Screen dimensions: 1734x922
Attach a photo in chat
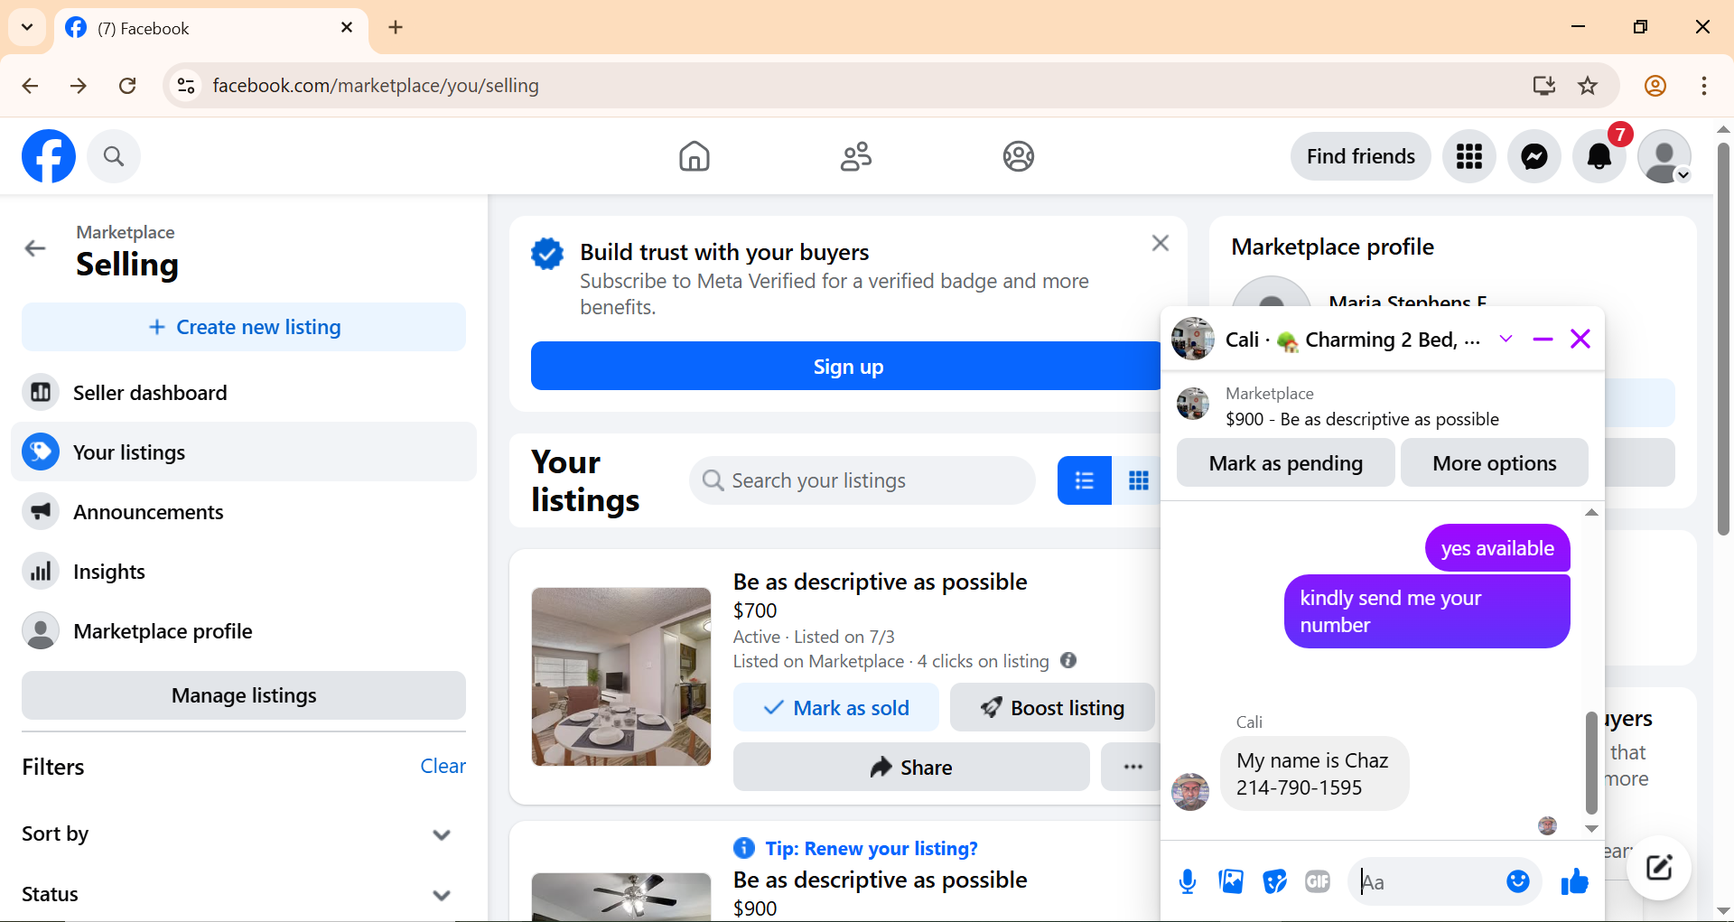pyautogui.click(x=1231, y=881)
